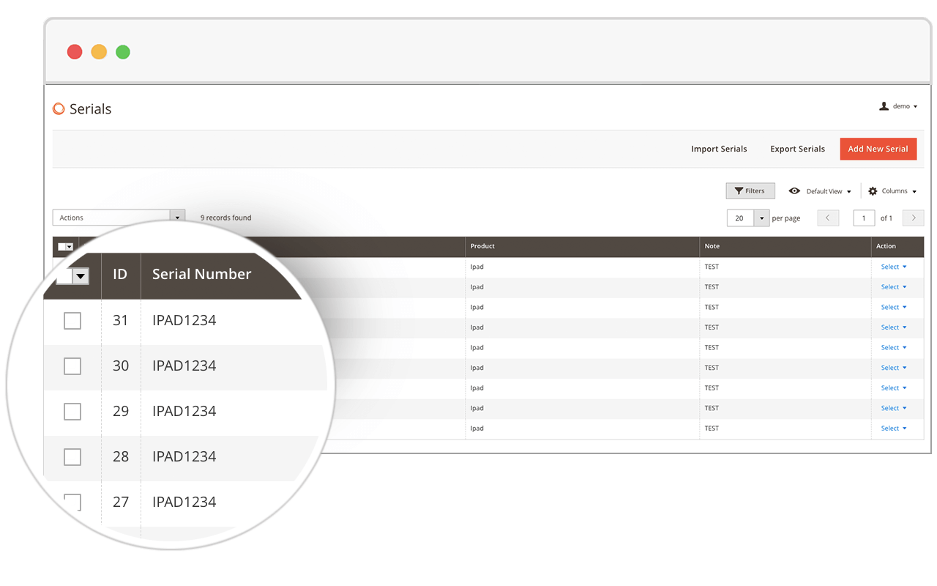Click the 9 records found text

pos(225,218)
